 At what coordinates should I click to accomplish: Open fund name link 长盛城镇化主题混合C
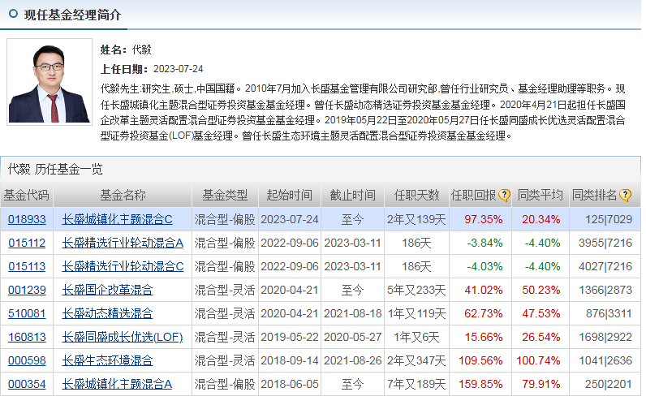click(x=117, y=219)
